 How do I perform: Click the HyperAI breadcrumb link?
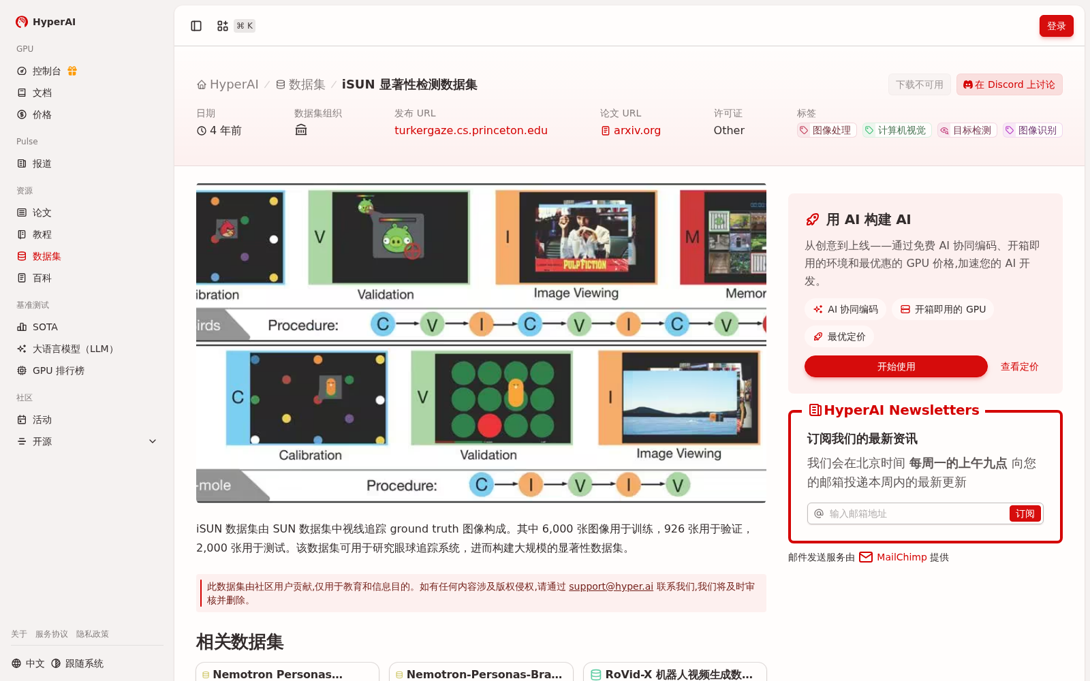coord(228,84)
